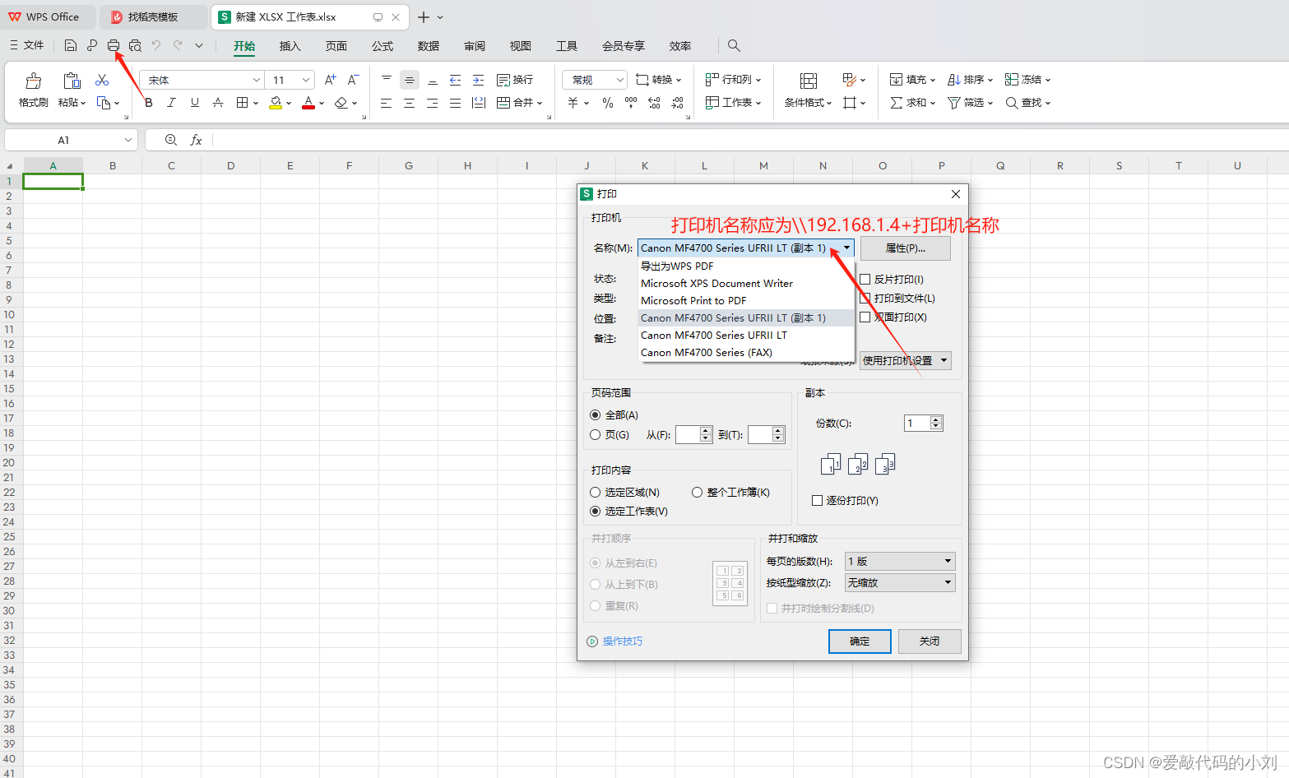
Task: Click the Redo arrow icon
Action: tap(178, 45)
